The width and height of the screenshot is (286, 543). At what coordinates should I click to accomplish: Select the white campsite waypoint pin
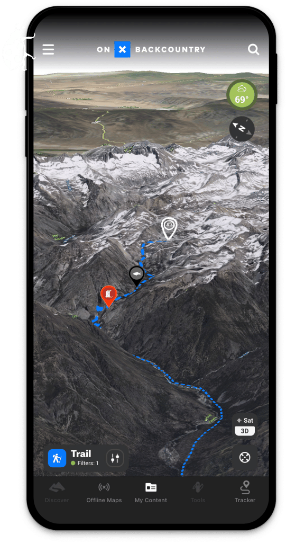pos(169,228)
